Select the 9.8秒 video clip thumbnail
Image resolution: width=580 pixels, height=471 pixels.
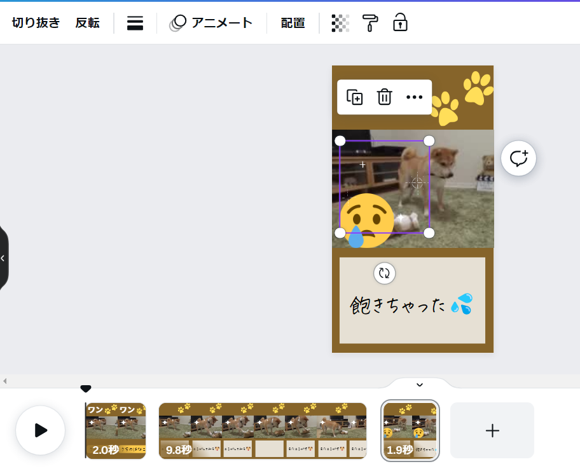(x=262, y=430)
